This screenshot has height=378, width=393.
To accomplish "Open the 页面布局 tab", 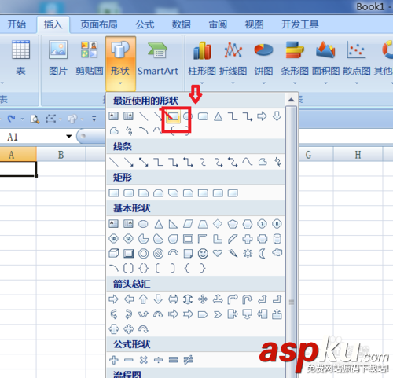I will [99, 24].
